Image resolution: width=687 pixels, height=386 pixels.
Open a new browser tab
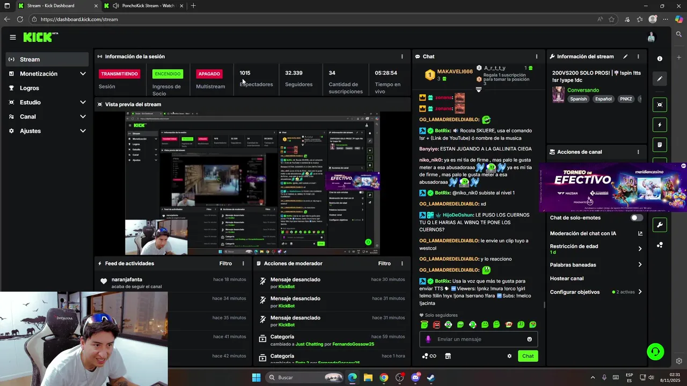click(193, 6)
